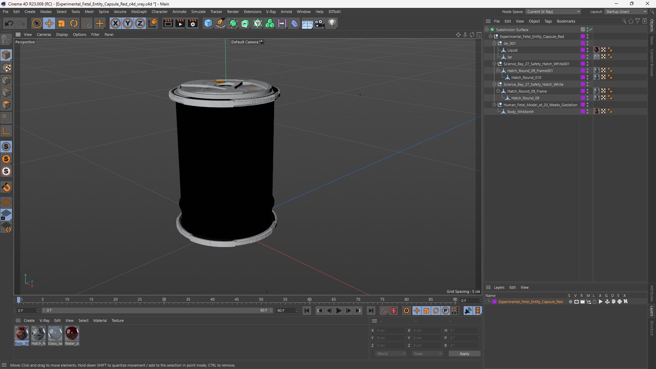
Task: Click the Spline Pen tool icon
Action: 221,23
